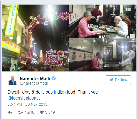Viewport: 137px width, 119px height.
Task: Open the Narendra Modi display name link
Action: pyautogui.click(x=35, y=78)
